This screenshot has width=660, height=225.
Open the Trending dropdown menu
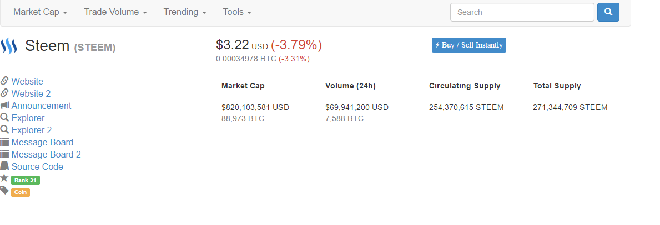(x=185, y=12)
